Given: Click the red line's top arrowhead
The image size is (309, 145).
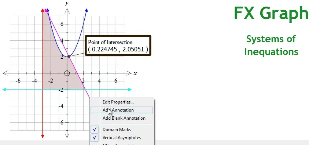Looking at the screenshot, I should pyautogui.click(x=43, y=10).
